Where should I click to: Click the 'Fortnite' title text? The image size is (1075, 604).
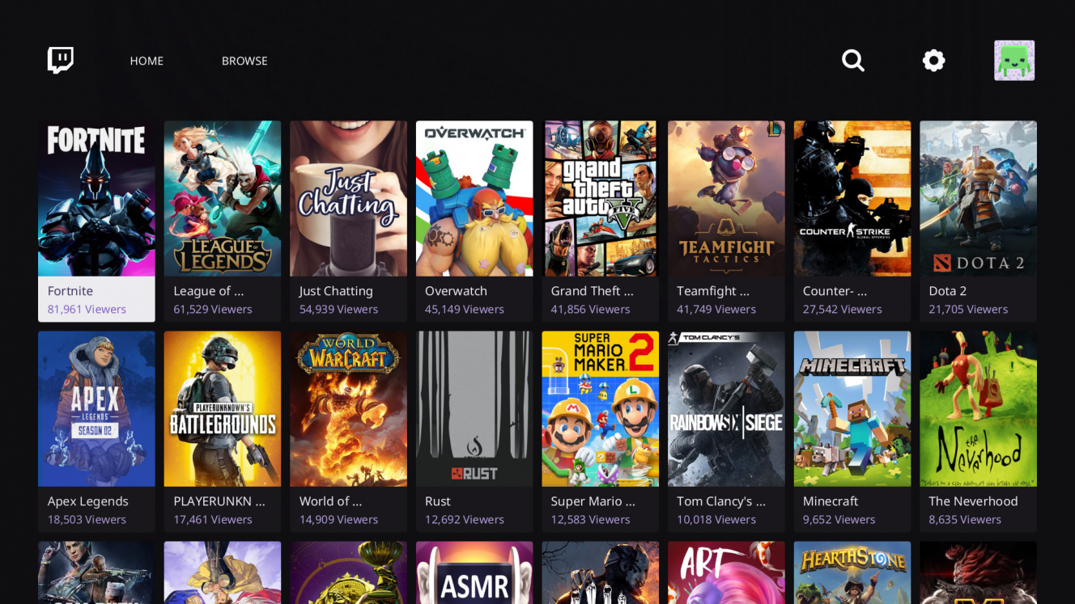pyautogui.click(x=70, y=291)
